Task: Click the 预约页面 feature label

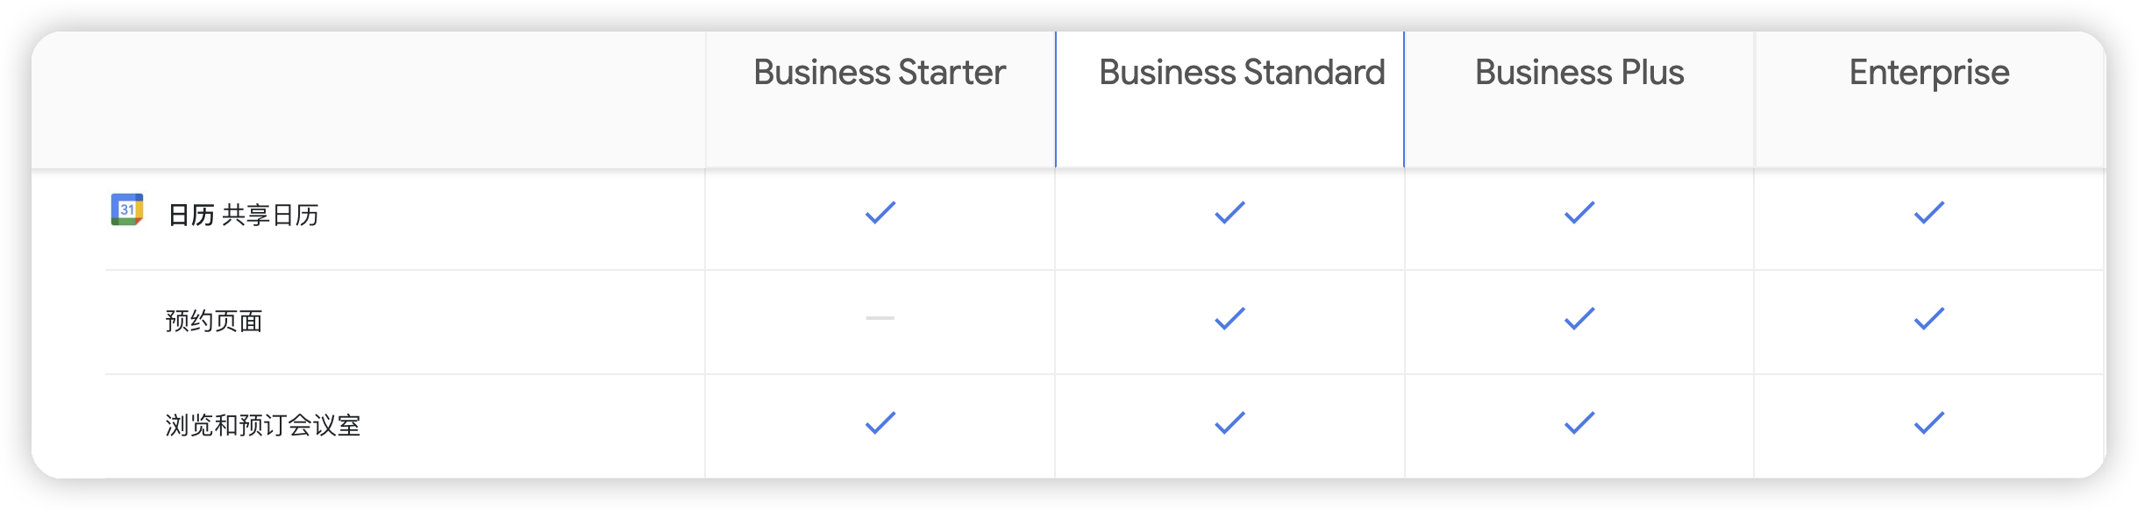Action: [214, 321]
